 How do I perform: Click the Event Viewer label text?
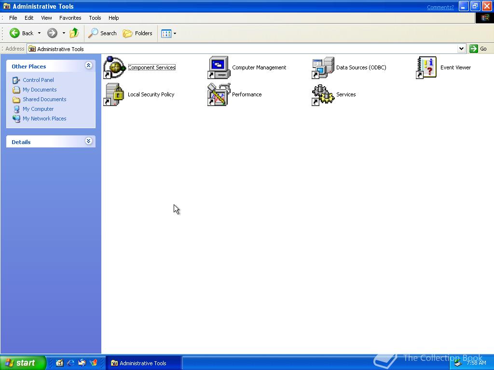455,67
